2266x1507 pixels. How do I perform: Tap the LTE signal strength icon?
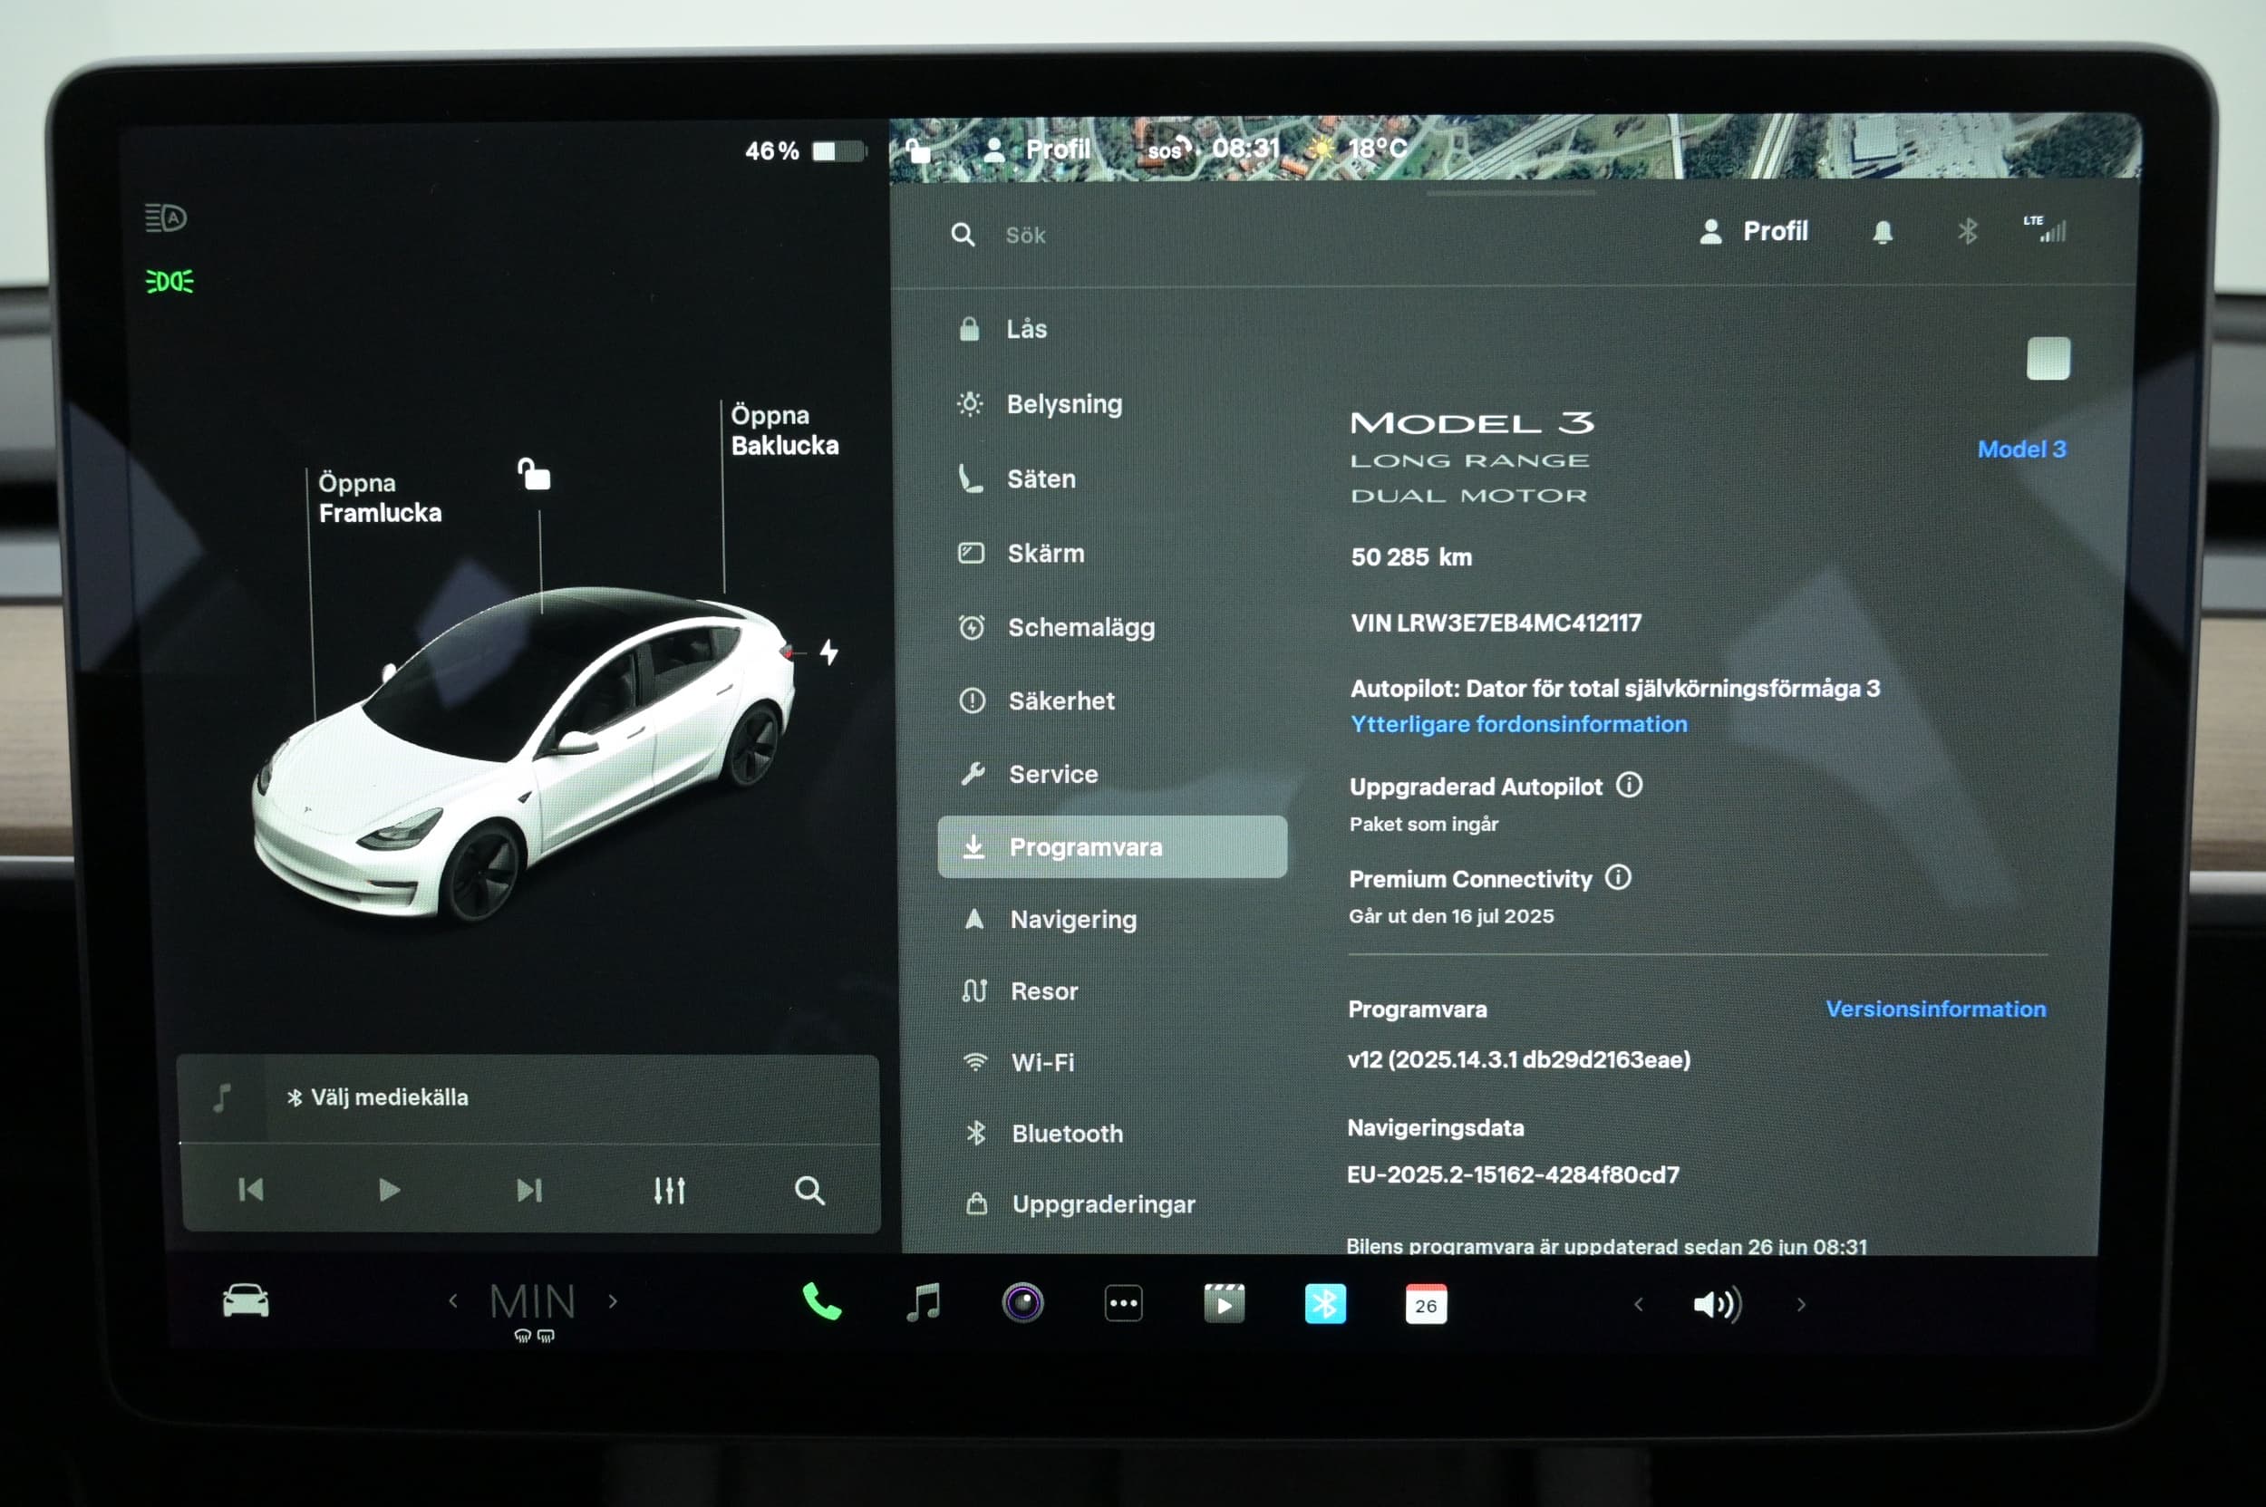2044,228
